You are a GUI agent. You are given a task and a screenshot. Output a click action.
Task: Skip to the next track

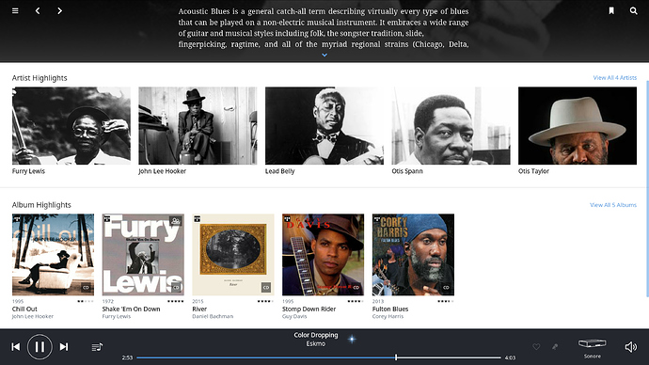point(64,347)
